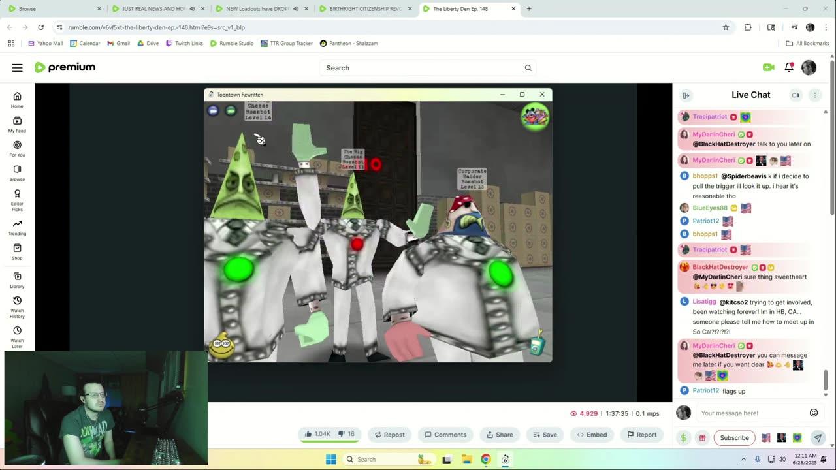Open Live Chat more options
836x470 pixels.
coord(814,95)
